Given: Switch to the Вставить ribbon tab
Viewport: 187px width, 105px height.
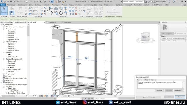Looking at the screenshot, I should point(46,5).
